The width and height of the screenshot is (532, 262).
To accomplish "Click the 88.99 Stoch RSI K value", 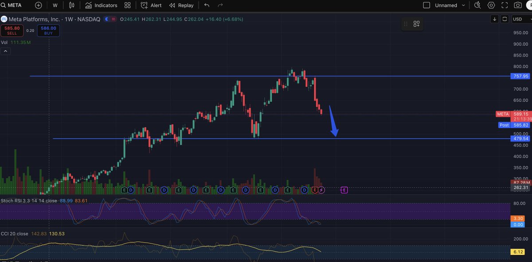I will click(66, 201).
